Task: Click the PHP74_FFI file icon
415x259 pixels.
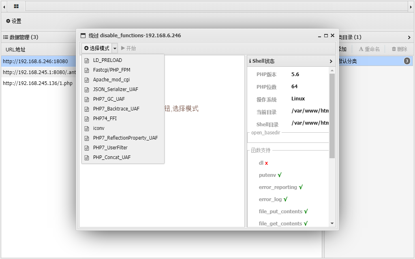Action: tap(87, 119)
